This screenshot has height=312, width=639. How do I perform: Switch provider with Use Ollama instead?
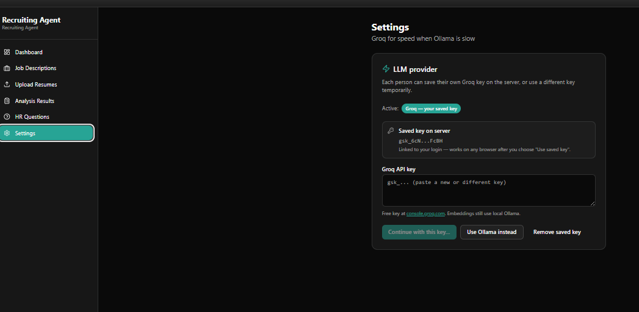pyautogui.click(x=491, y=232)
